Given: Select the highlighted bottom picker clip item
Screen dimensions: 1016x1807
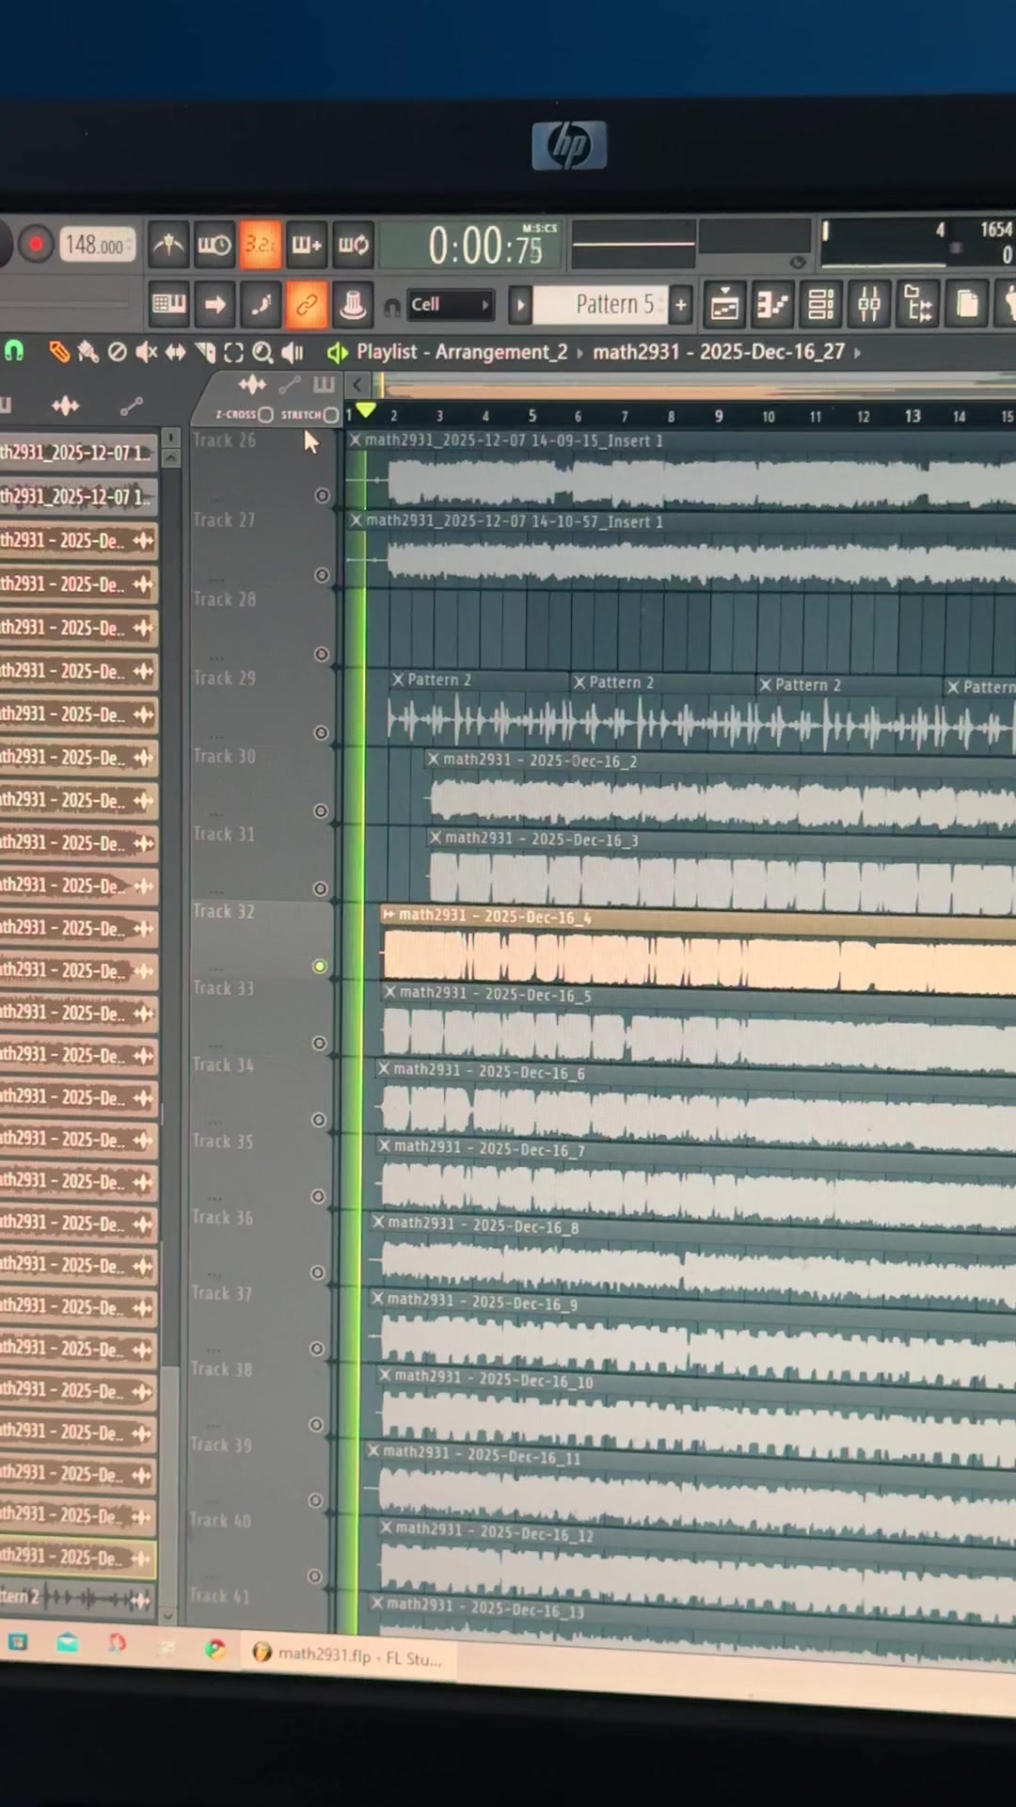Looking at the screenshot, I should (x=78, y=1558).
